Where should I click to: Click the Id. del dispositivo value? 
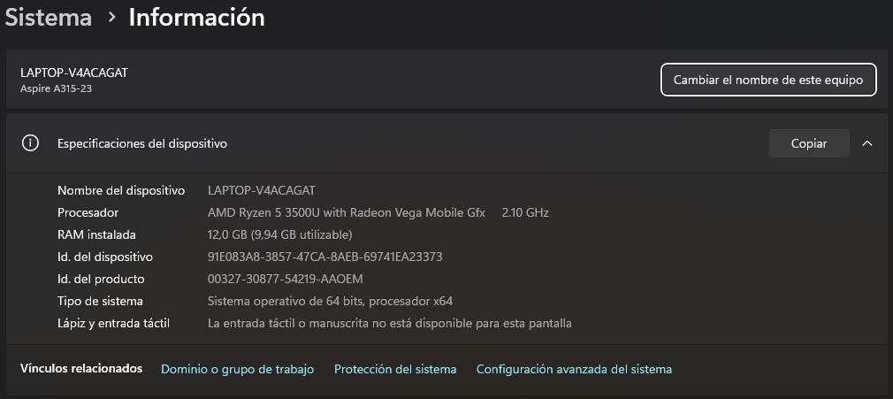click(325, 257)
